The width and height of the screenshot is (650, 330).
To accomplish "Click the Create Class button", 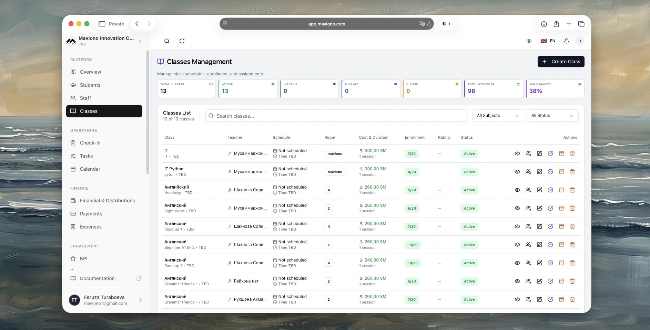I will (x=561, y=62).
